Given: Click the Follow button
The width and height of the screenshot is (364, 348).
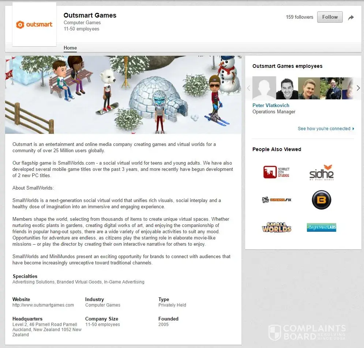Looking at the screenshot, I should [330, 17].
